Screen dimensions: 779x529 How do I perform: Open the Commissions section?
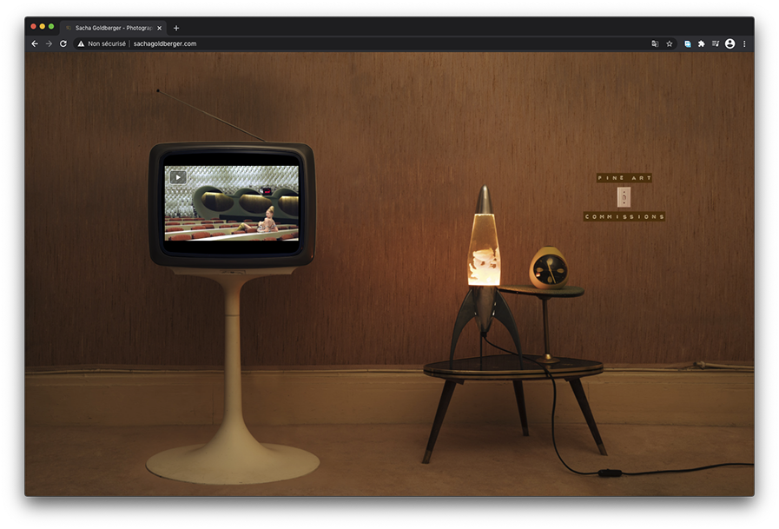(x=624, y=217)
